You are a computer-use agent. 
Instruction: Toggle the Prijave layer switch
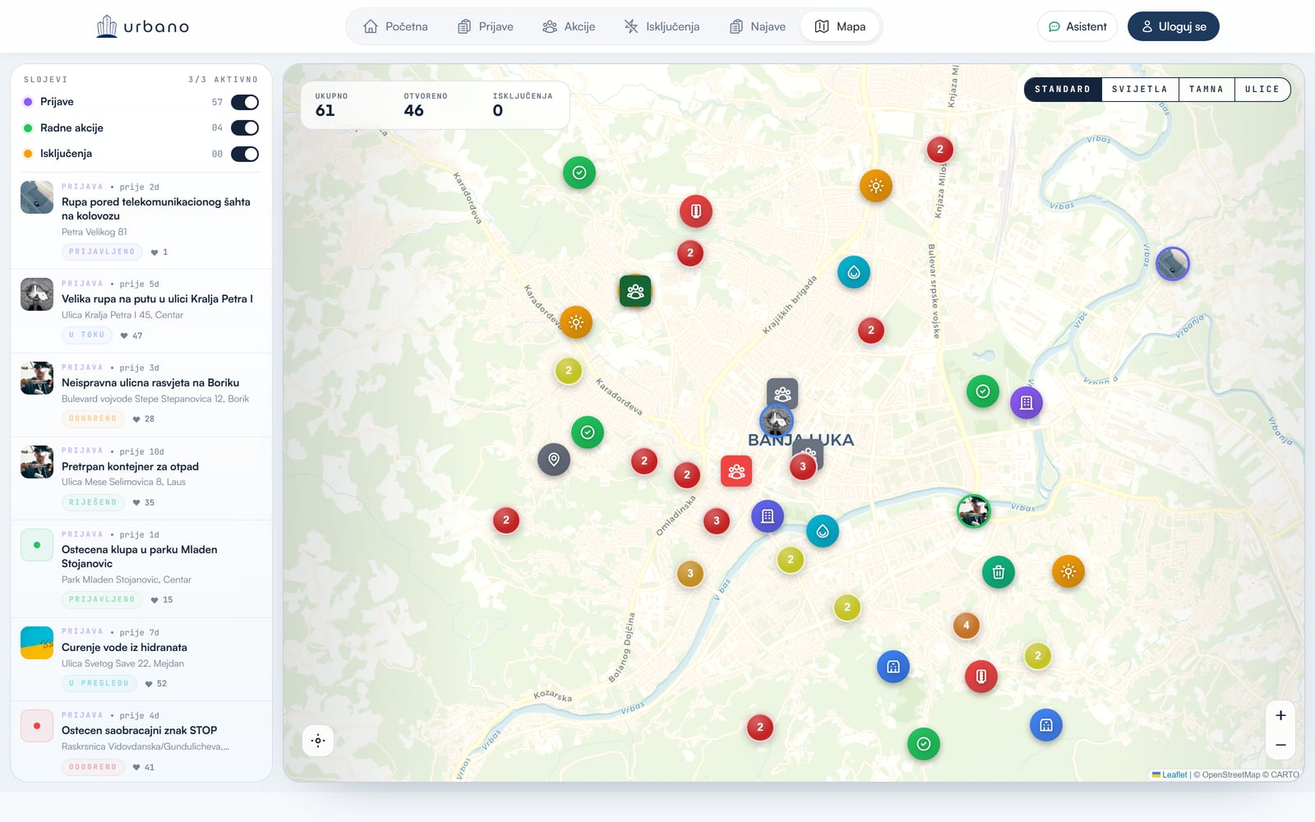(245, 102)
